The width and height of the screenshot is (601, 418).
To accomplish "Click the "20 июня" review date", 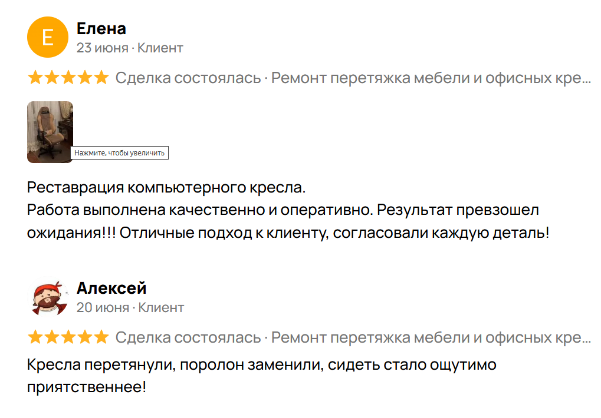I will pyautogui.click(x=103, y=307).
